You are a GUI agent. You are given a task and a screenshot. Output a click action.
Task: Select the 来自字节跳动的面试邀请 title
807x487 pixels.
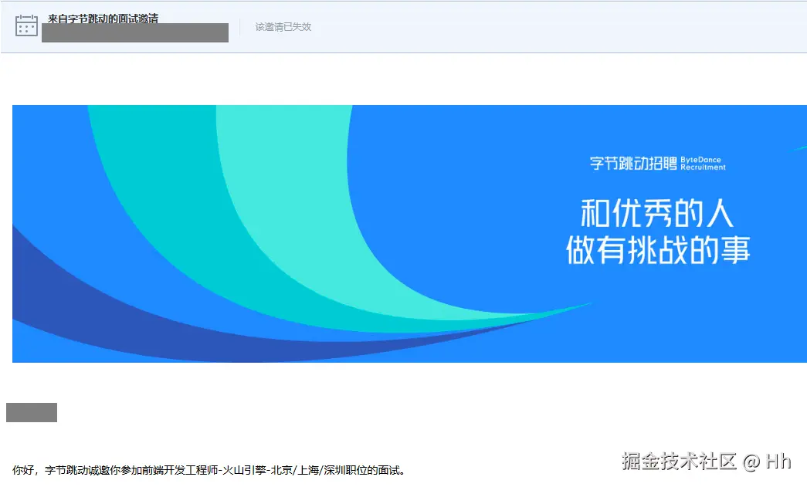pos(103,19)
